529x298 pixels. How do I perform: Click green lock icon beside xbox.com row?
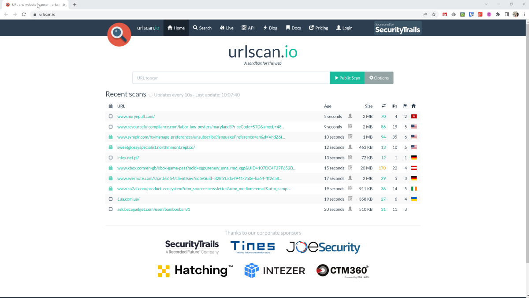pos(111,168)
